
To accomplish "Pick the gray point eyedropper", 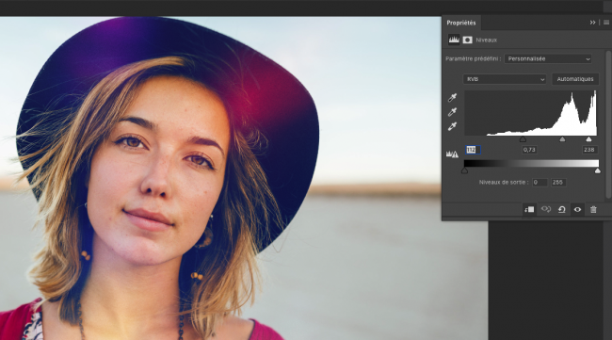I will click(x=452, y=112).
